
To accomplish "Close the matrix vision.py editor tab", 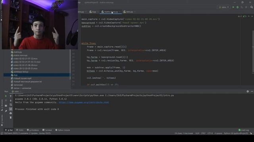I will point(120,12).
